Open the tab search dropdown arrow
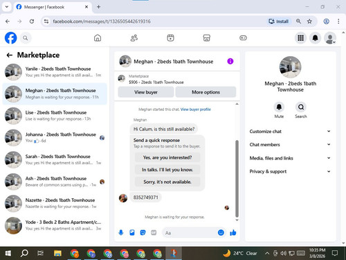The height and width of the screenshot is (260, 346). [x=7, y=7]
